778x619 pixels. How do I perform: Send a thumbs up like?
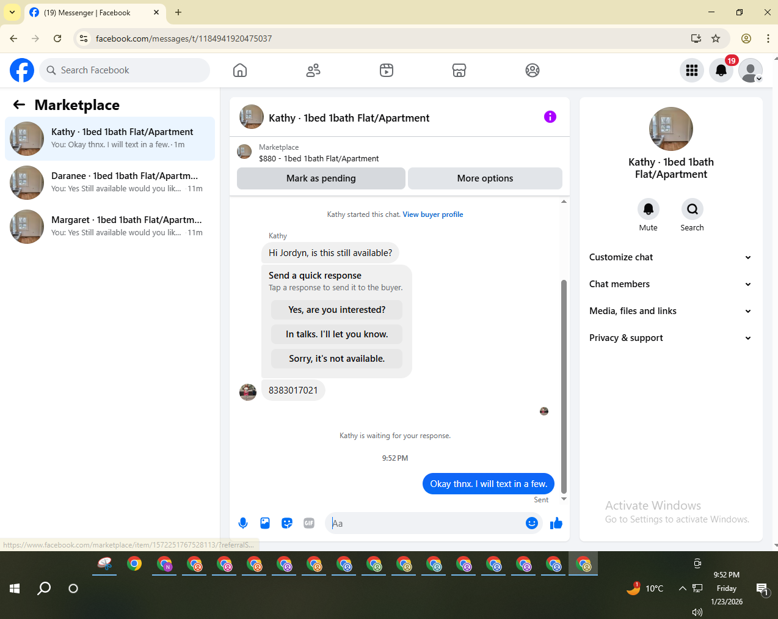556,523
